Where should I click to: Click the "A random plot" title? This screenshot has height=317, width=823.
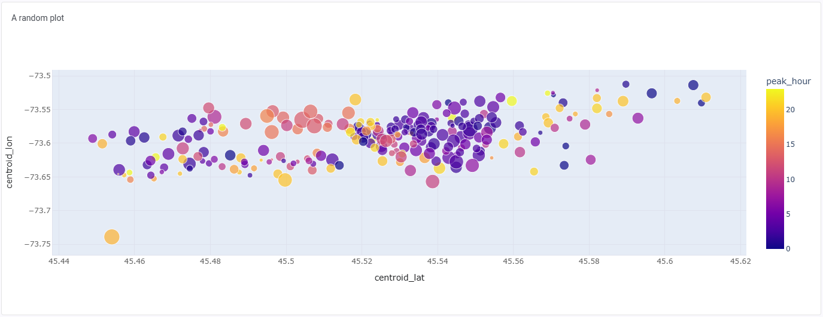38,18
